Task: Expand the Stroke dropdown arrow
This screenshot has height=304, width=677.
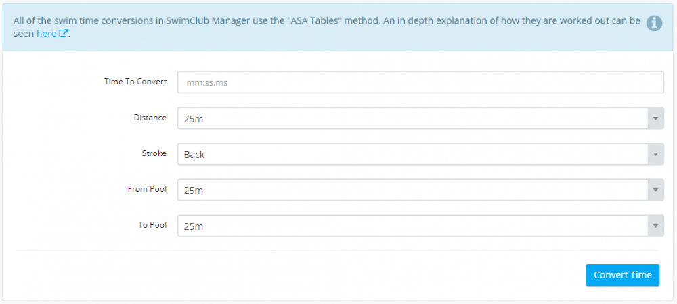Action: coord(655,154)
